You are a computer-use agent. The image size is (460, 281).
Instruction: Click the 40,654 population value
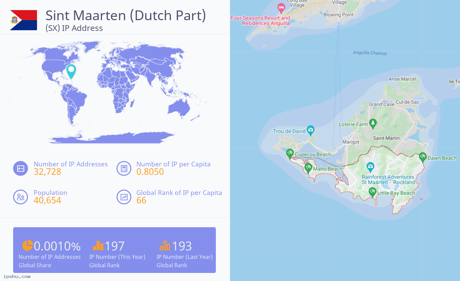(x=47, y=200)
